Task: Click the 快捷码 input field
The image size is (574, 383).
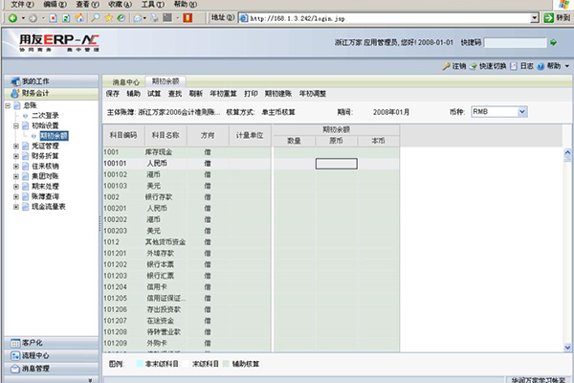Action: pos(515,43)
